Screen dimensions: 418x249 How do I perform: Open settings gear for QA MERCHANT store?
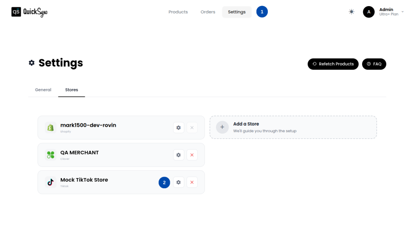(178, 155)
